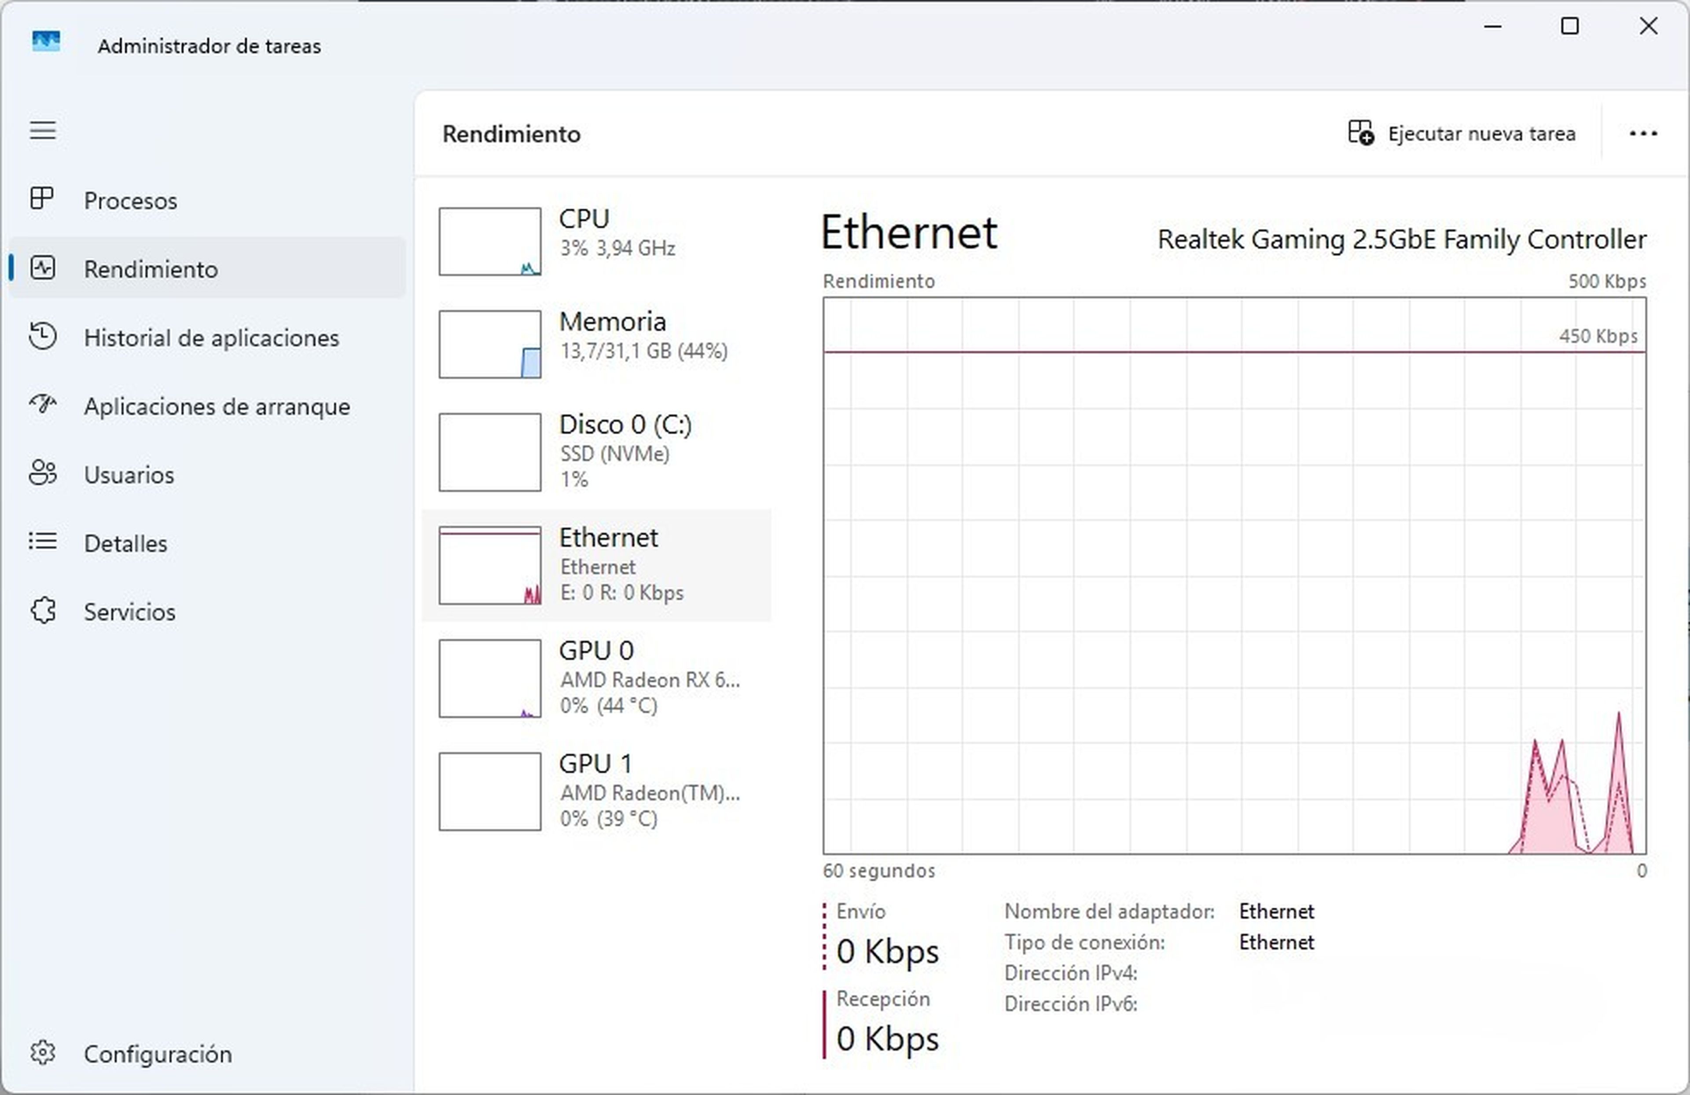
Task: Open the Procesos page
Action: point(207,200)
